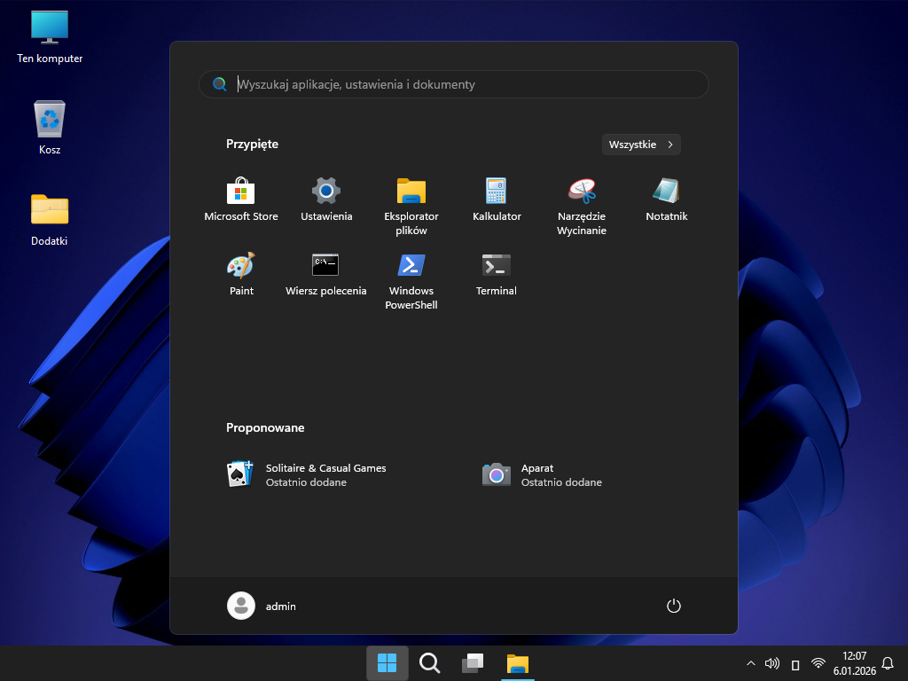Open Microsoft Store from pinned apps
908x681 pixels.
tap(241, 200)
